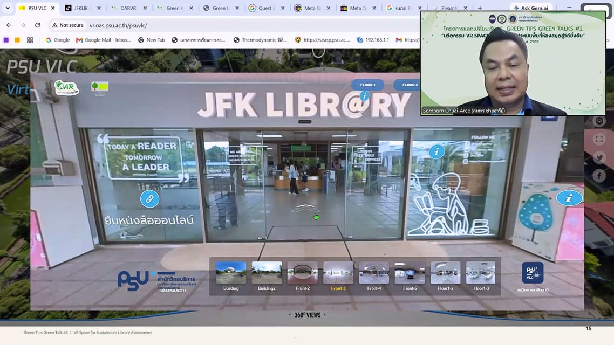Close the PSU VLC tab
Viewport: 614px width, 345px height.
53,8
